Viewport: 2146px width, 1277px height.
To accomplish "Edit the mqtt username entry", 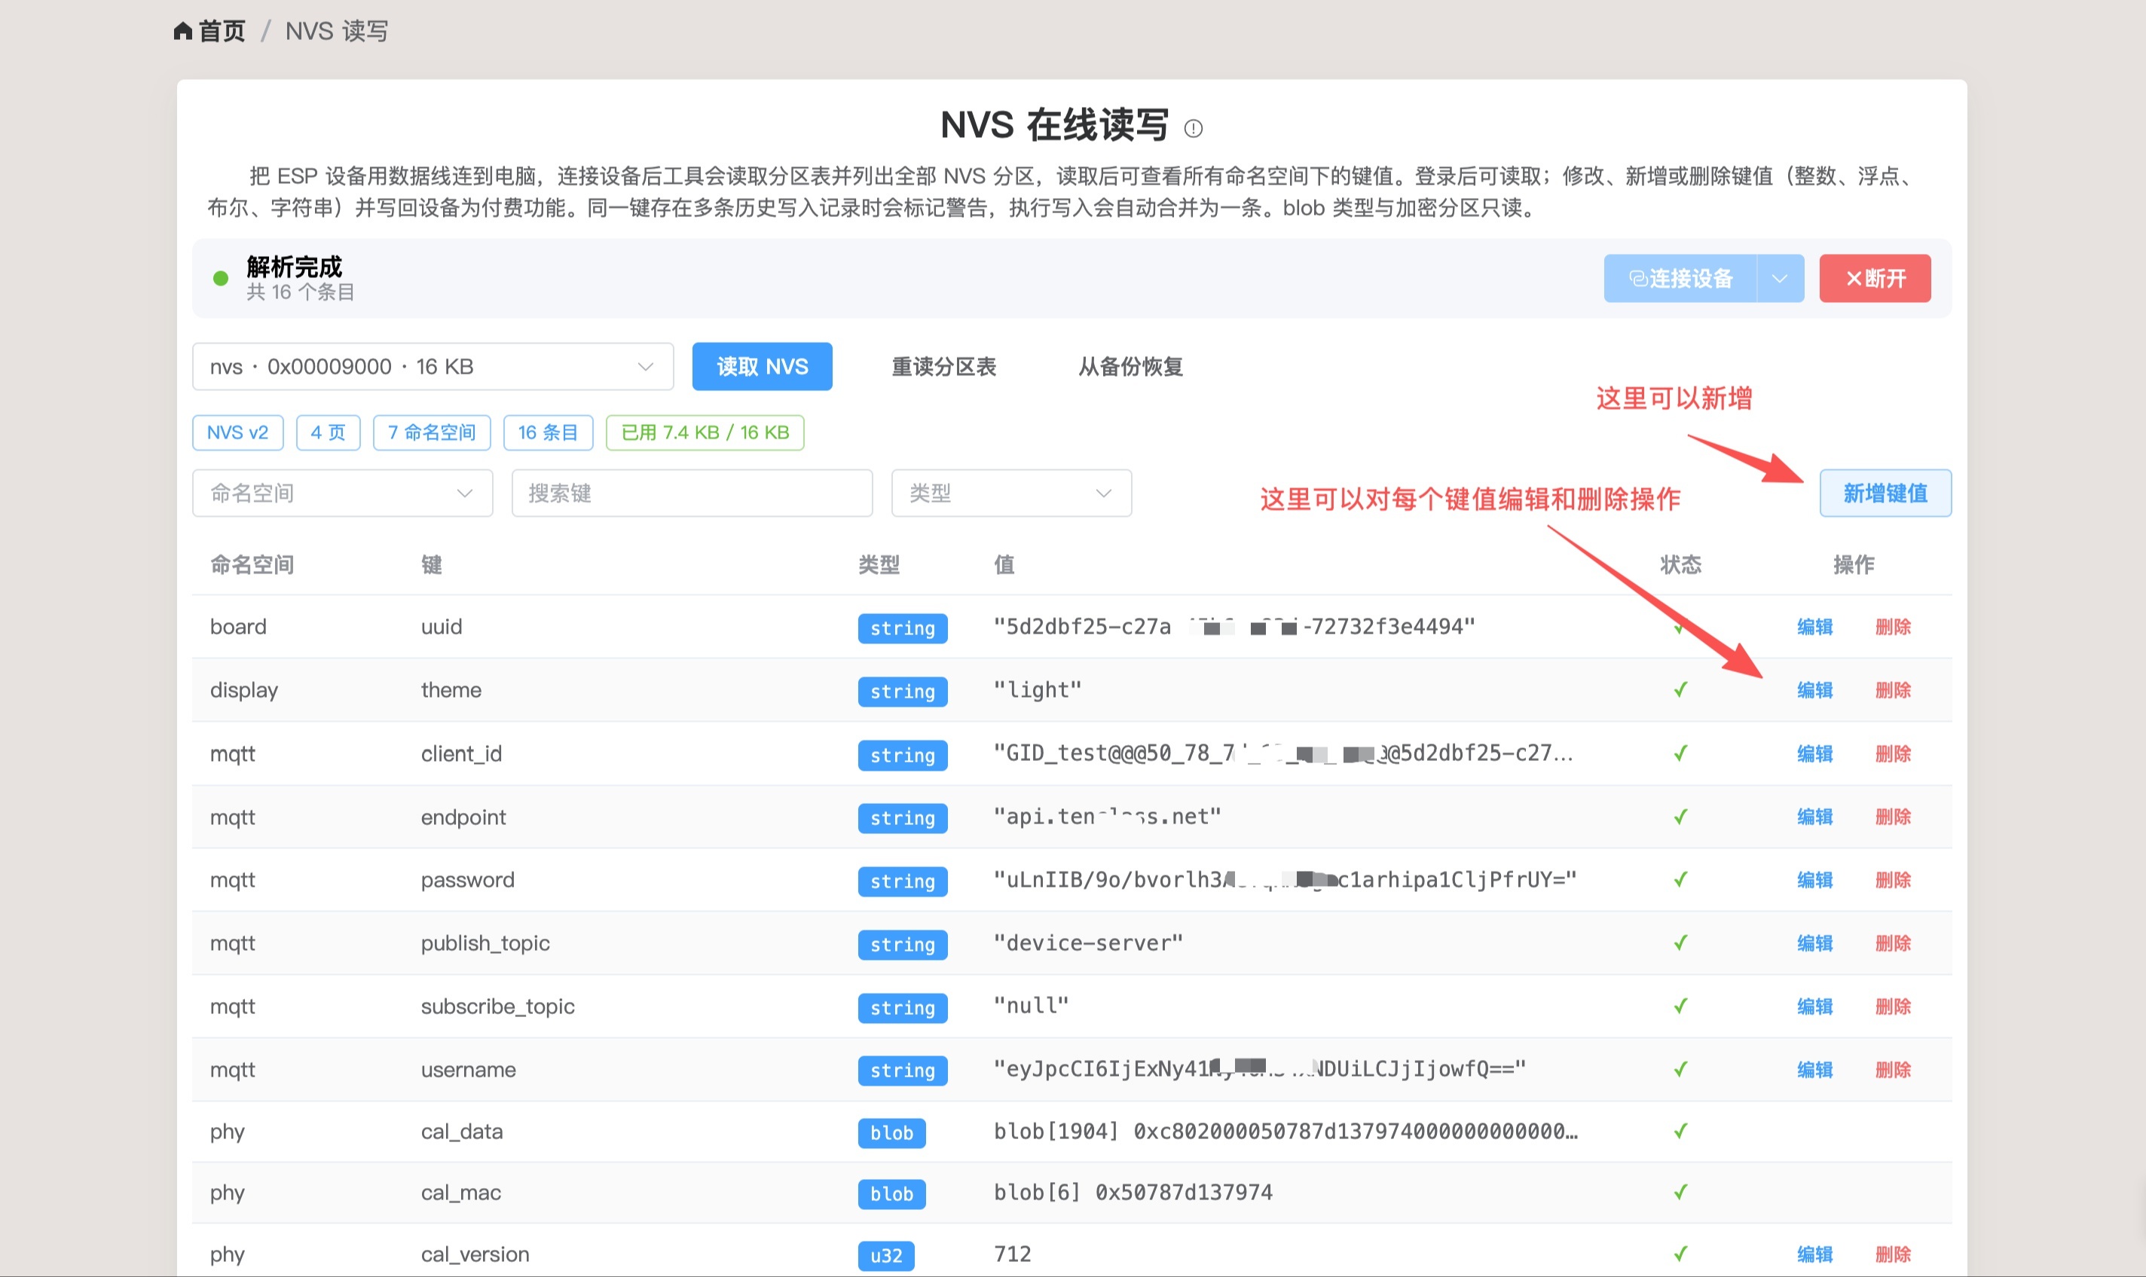I will pyautogui.click(x=1814, y=1070).
